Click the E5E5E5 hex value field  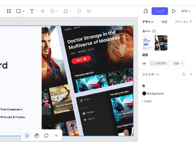click(161, 64)
